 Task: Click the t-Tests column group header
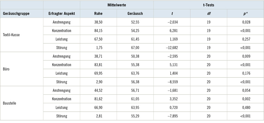pyautogui.click(x=208, y=5)
